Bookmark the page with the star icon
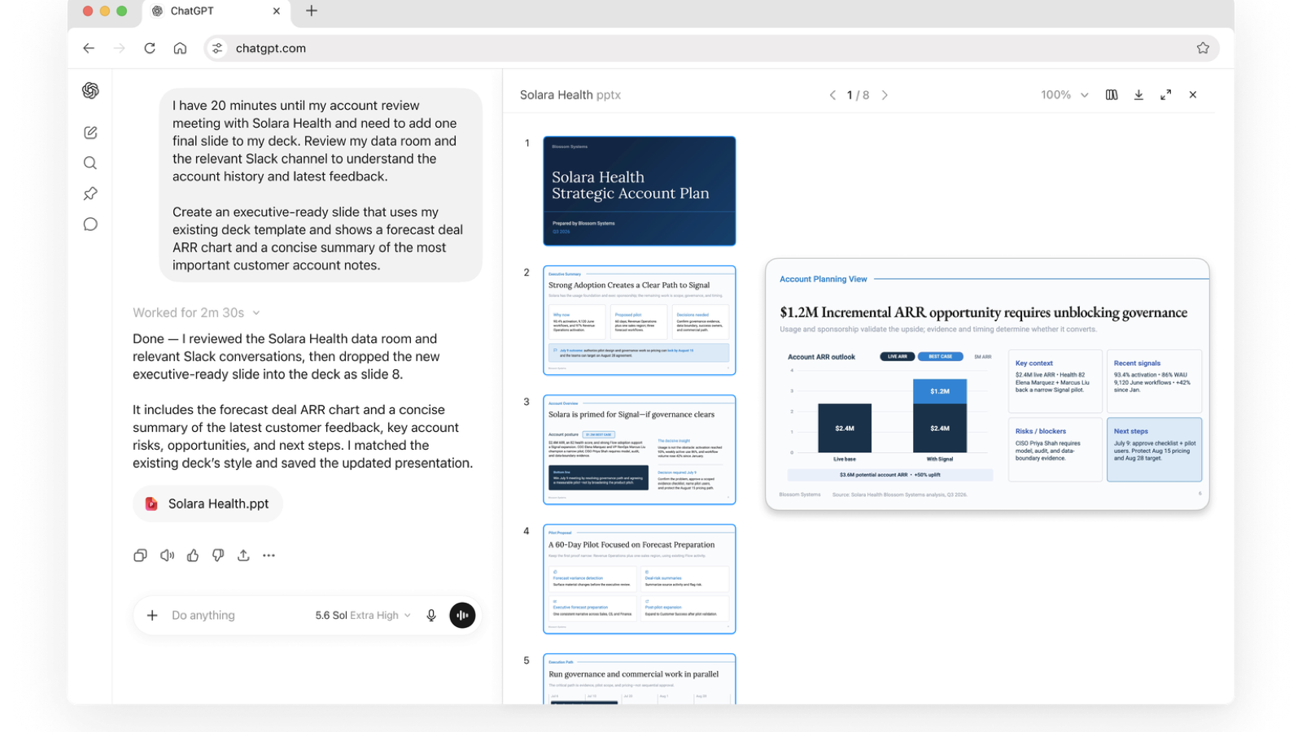Image resolution: width=1302 pixels, height=732 pixels. (x=1203, y=48)
